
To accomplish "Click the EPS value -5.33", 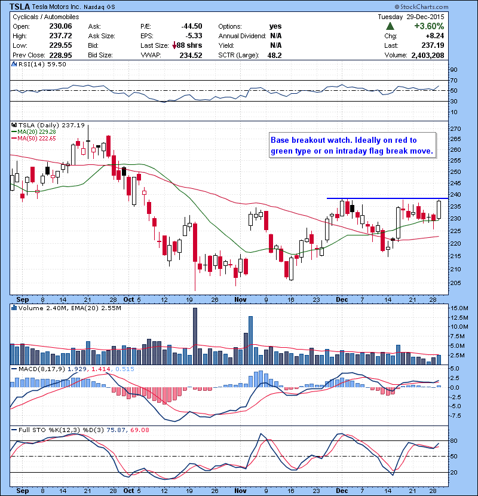I will [x=194, y=36].
